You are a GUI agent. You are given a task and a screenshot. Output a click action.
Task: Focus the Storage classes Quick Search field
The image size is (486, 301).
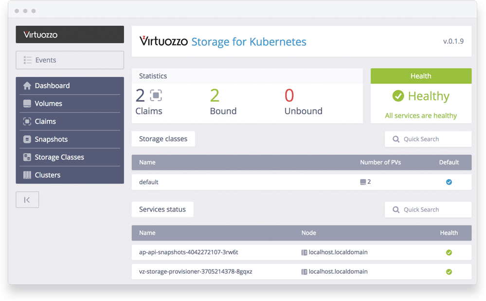pos(428,139)
